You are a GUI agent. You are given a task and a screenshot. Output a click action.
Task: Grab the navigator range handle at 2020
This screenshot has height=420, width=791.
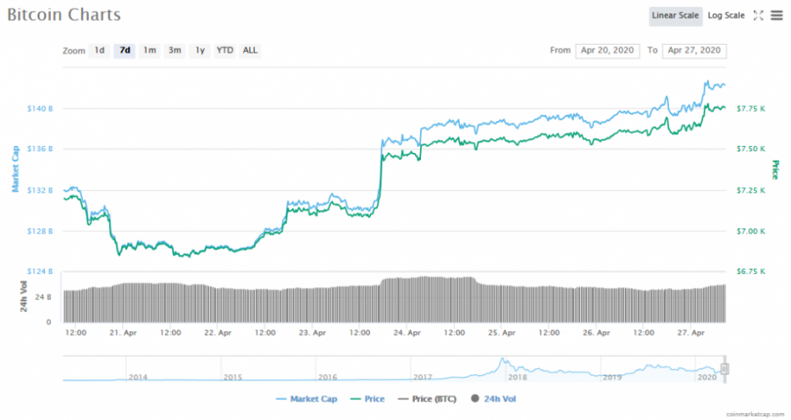(x=724, y=368)
